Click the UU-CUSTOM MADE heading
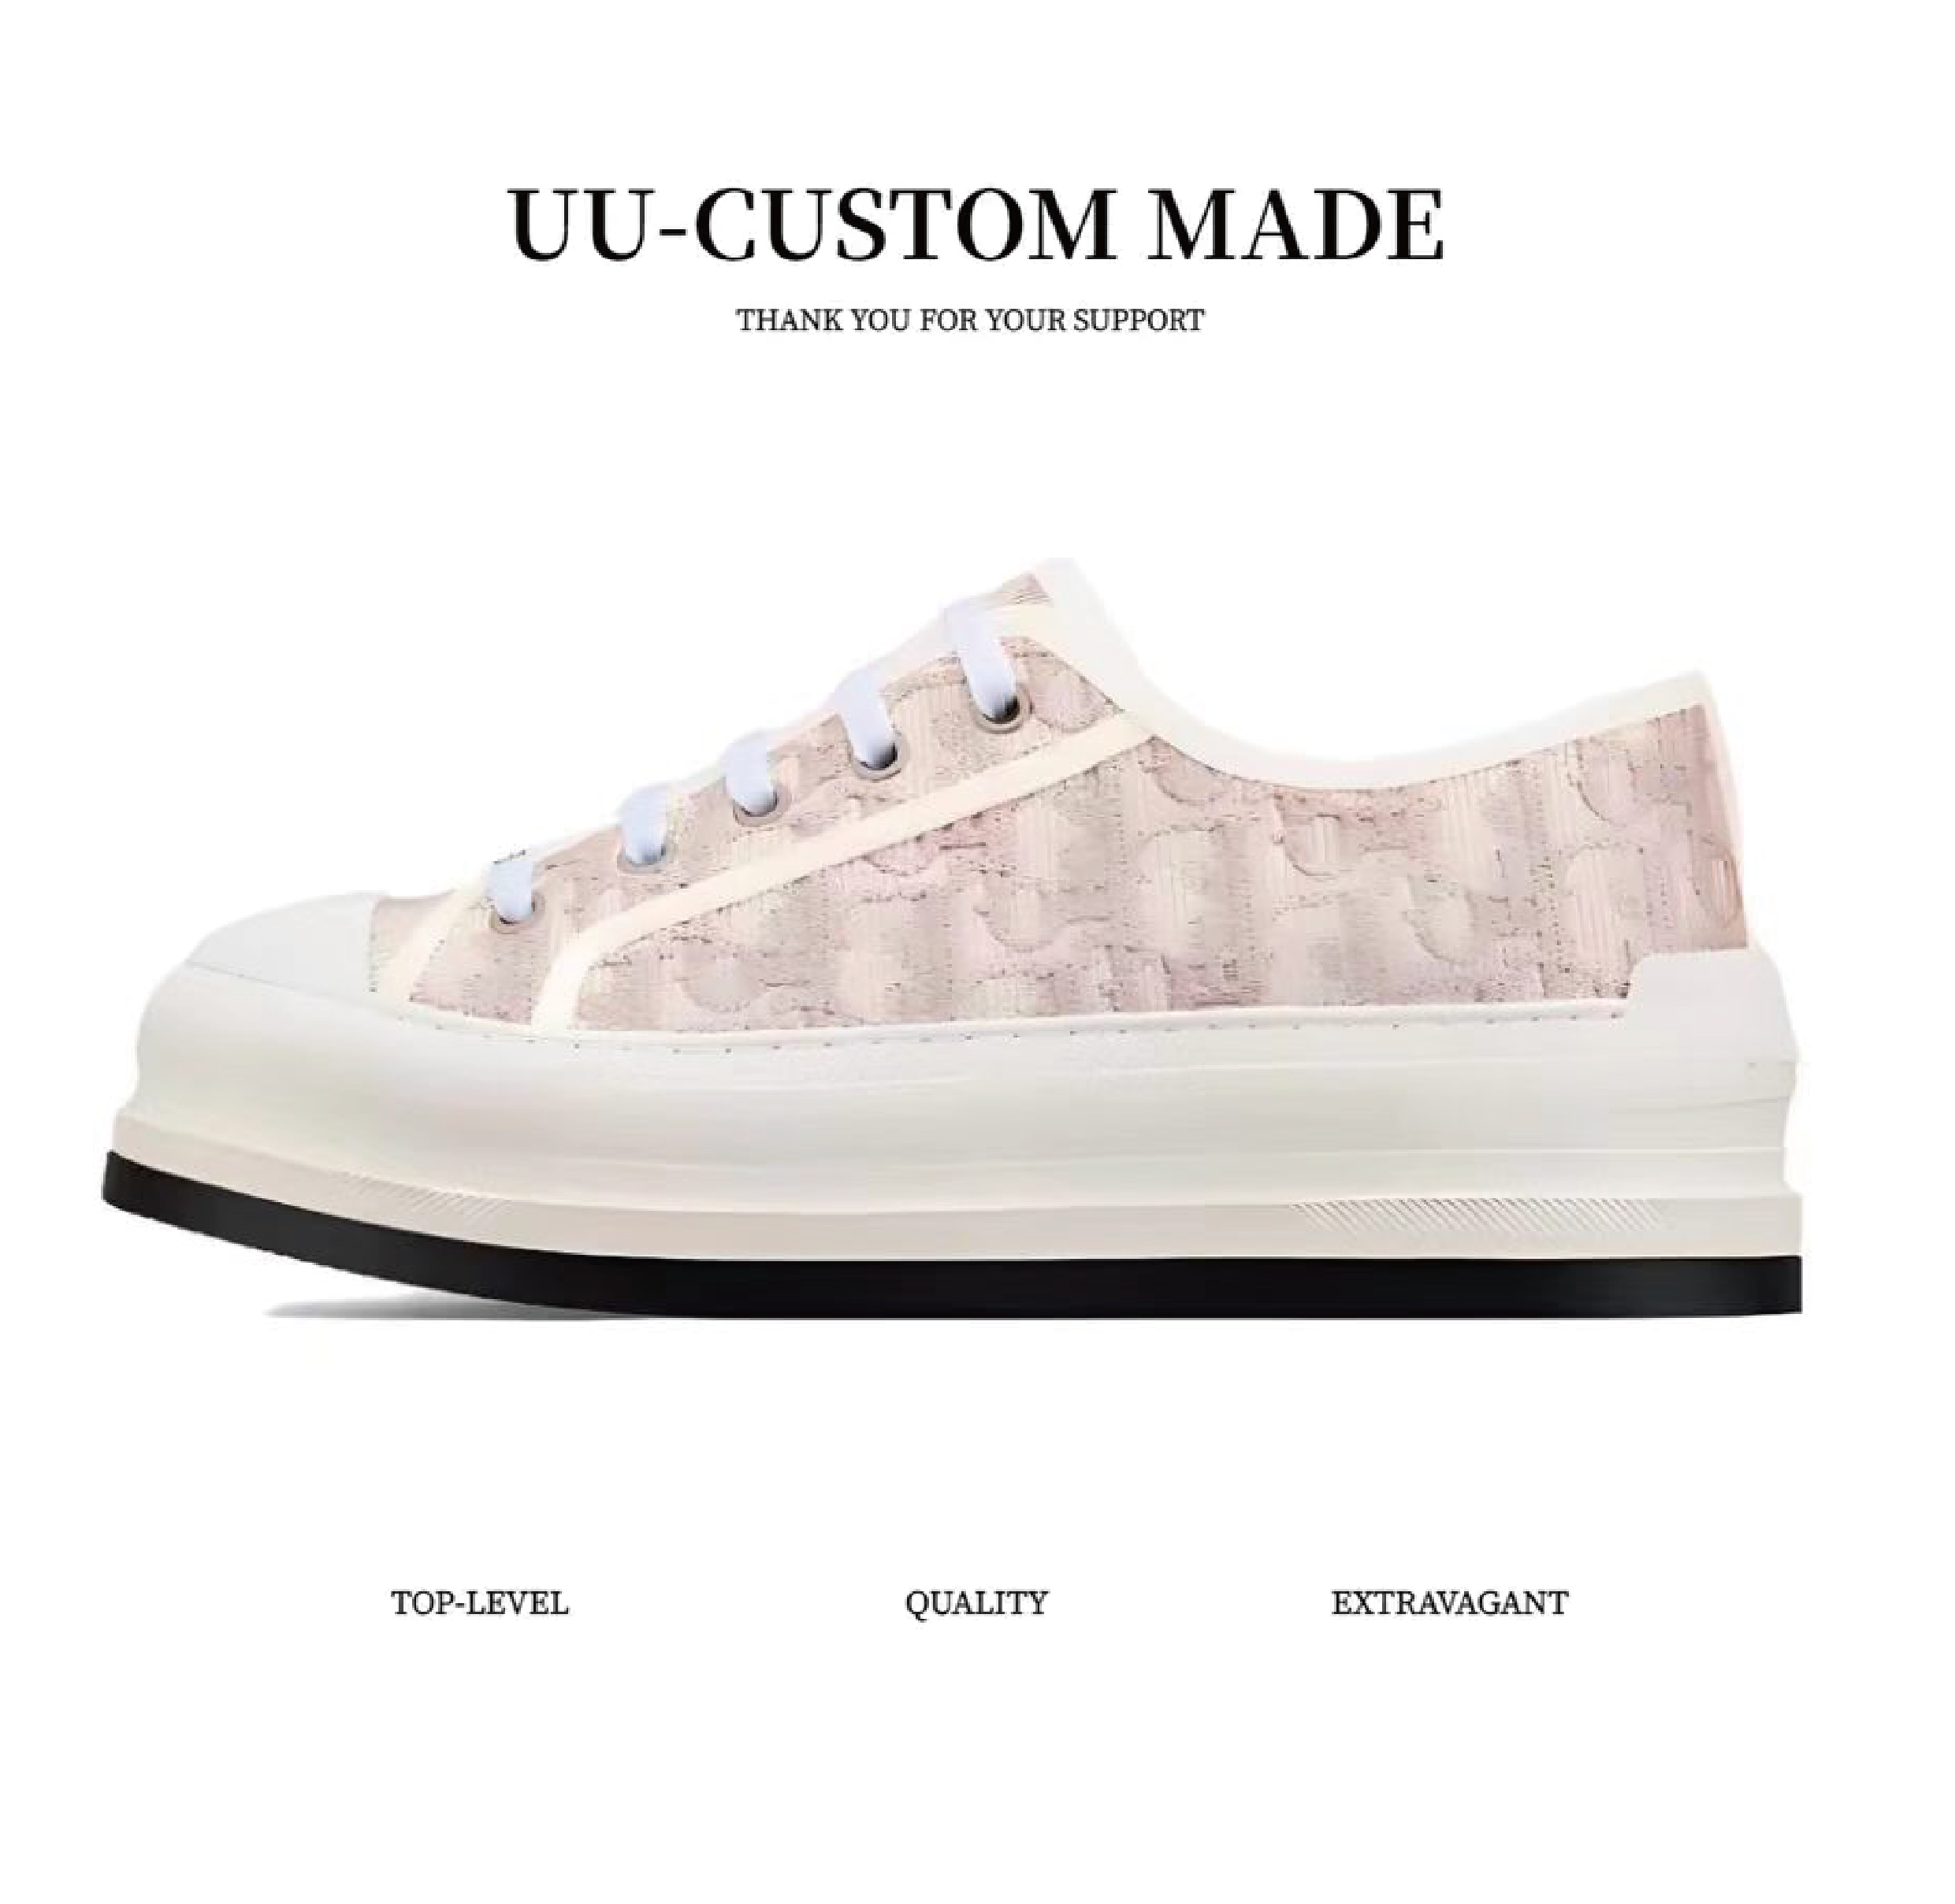Viewport: 1955px width, 1904px height. pos(976,224)
